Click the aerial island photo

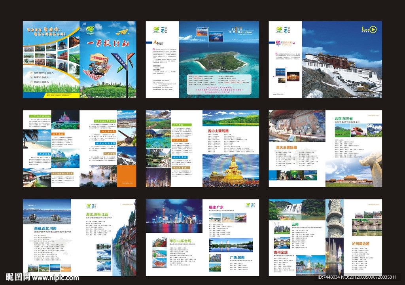point(219,59)
